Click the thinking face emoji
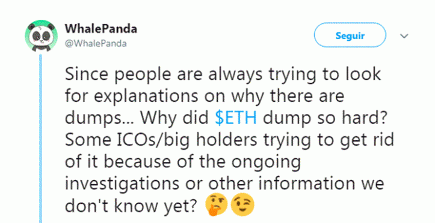The image size is (435, 223). (x=216, y=204)
